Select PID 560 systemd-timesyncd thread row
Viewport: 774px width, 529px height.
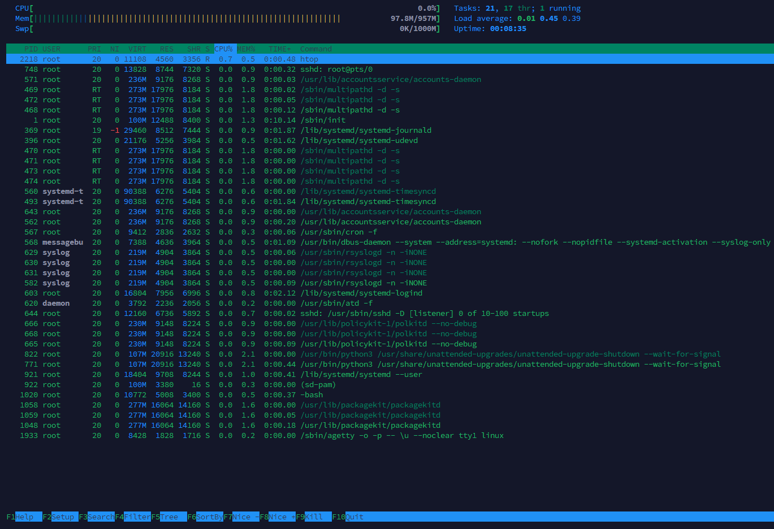click(390, 191)
